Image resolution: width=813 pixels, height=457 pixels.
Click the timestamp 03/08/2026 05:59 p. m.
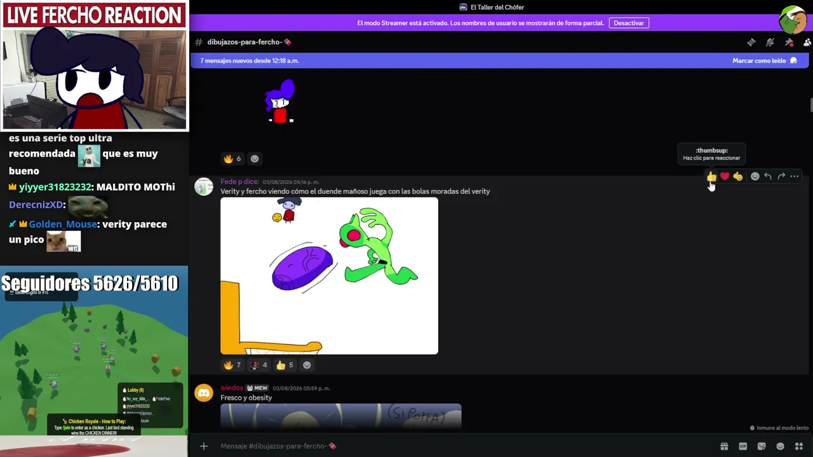301,388
